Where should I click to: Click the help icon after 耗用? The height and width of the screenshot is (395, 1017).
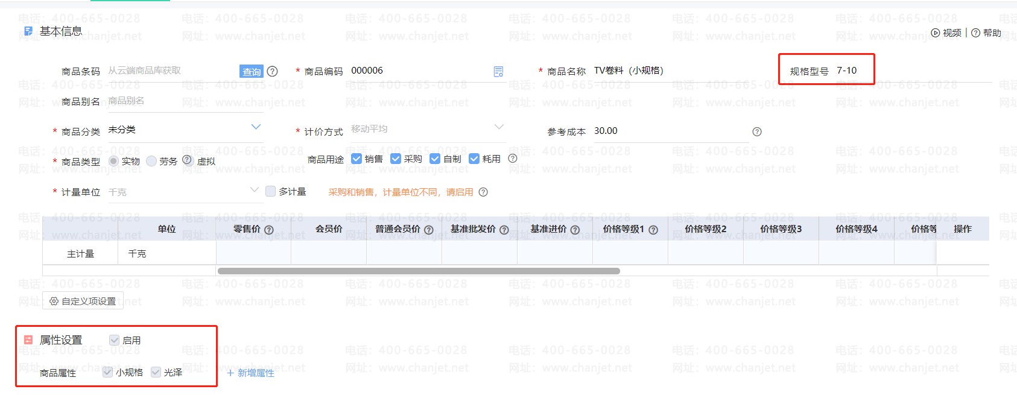(x=513, y=159)
